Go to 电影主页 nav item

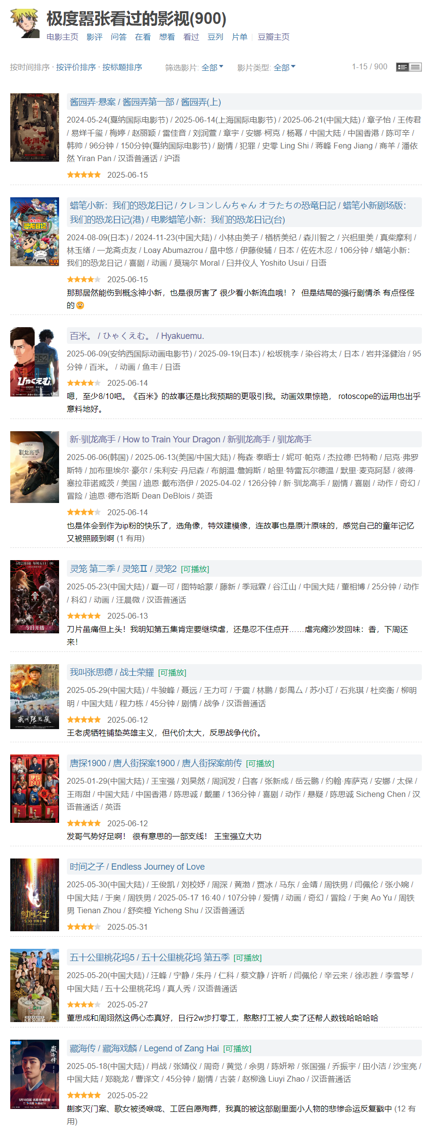click(62, 37)
